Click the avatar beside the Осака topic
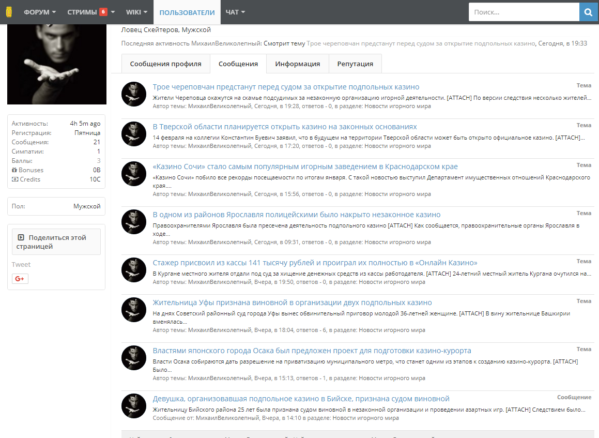The height and width of the screenshot is (438, 599). 134,358
